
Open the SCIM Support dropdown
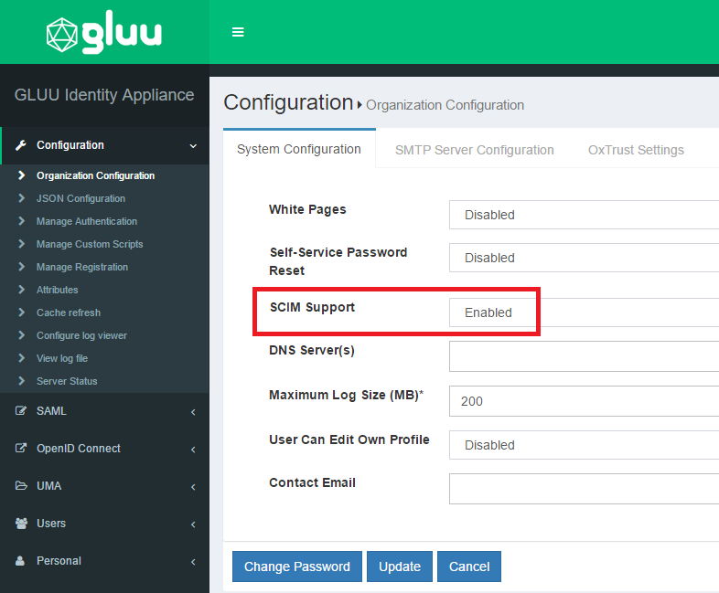coord(584,312)
